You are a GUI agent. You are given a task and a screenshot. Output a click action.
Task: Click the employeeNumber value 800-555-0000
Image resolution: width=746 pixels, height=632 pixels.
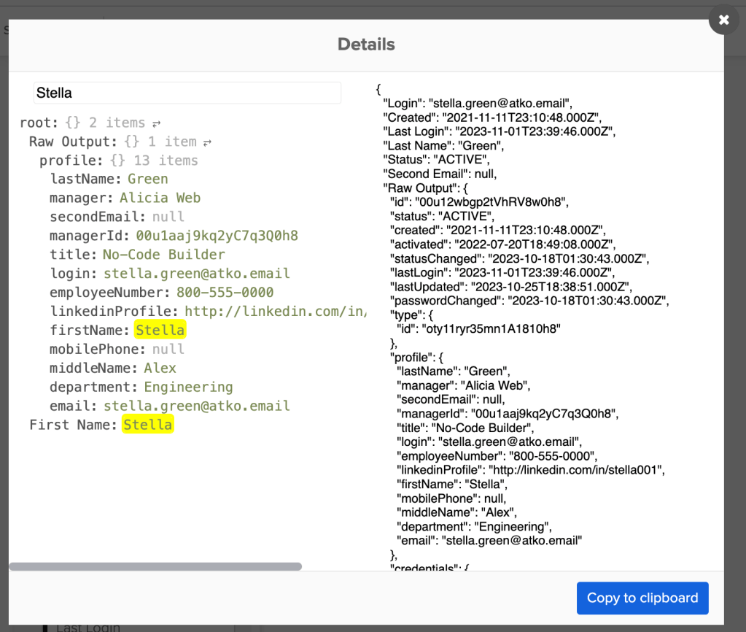[230, 292]
